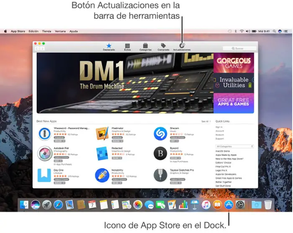The width and height of the screenshot is (293, 233).
Task: Open iTunes in the Dock
Action: click(206, 205)
